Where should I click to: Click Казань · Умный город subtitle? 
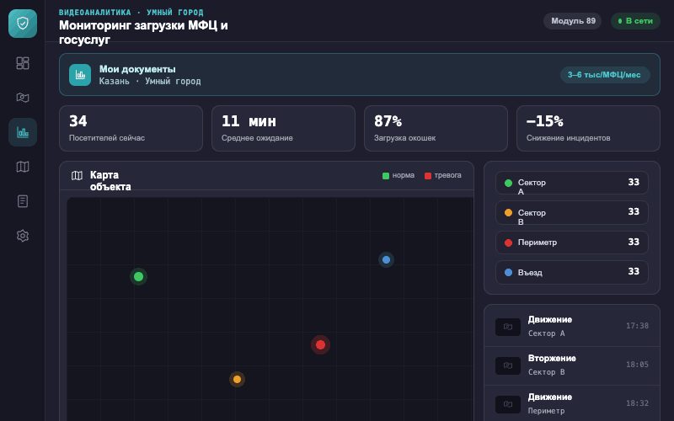[150, 81]
